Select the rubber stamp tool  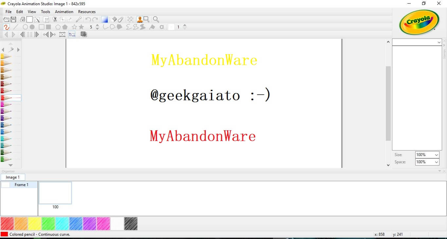[139, 20]
